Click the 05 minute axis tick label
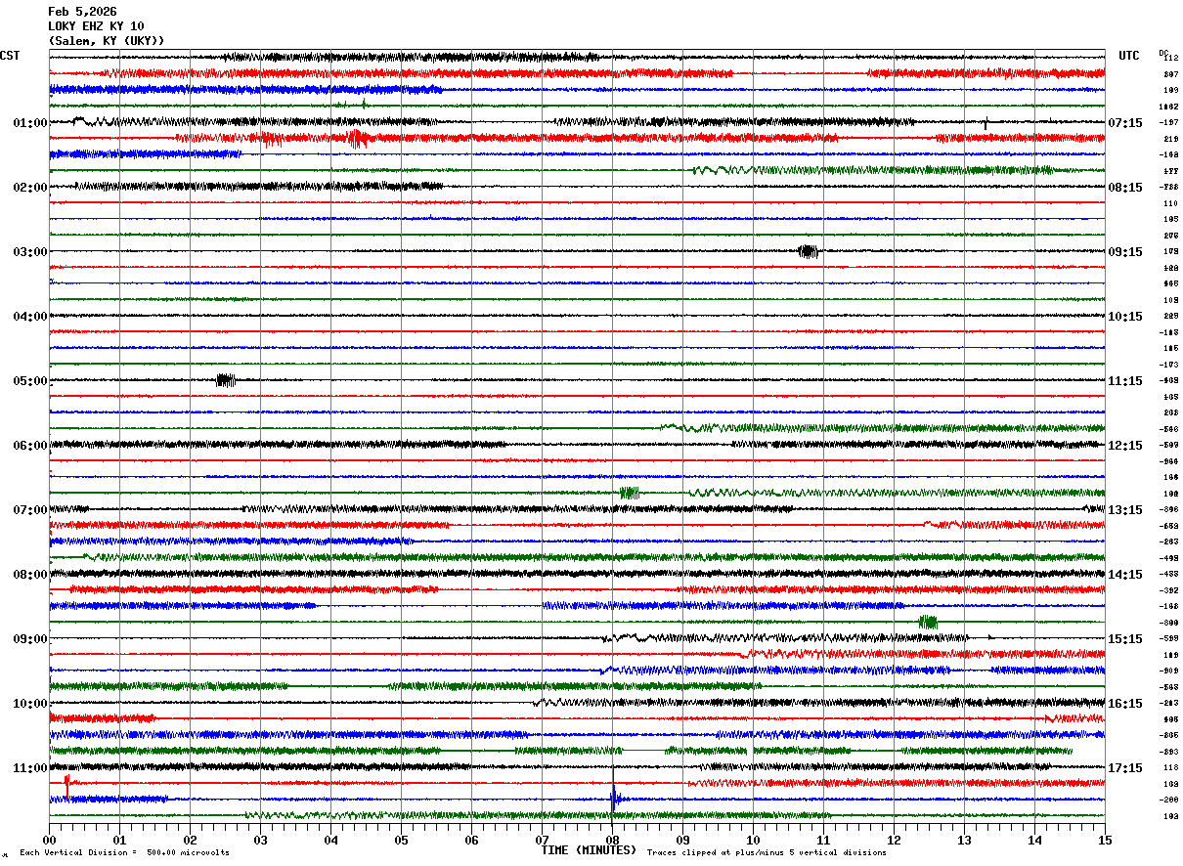 [401, 840]
